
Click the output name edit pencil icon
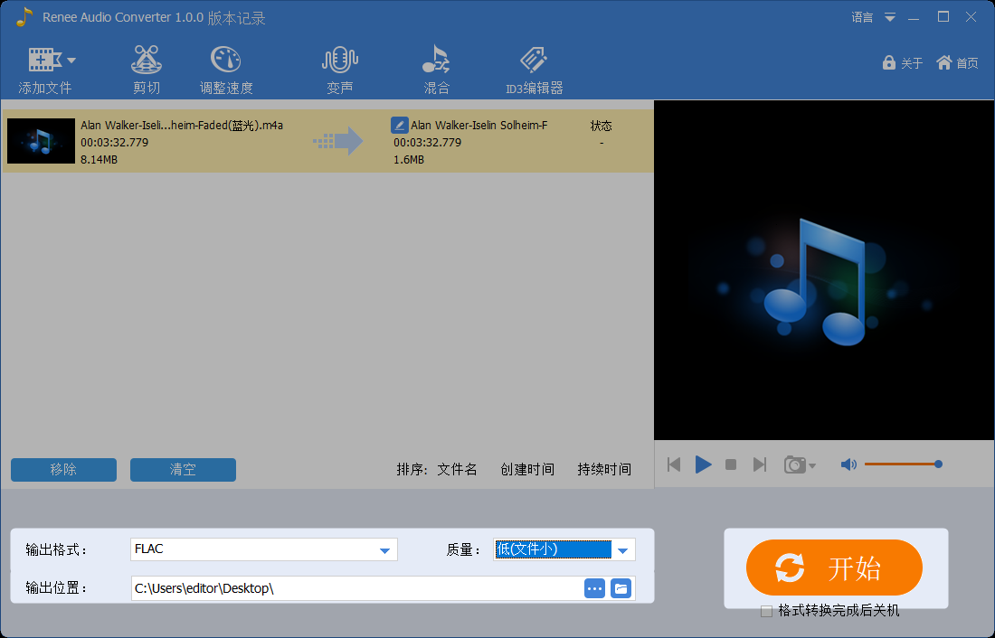(x=399, y=125)
